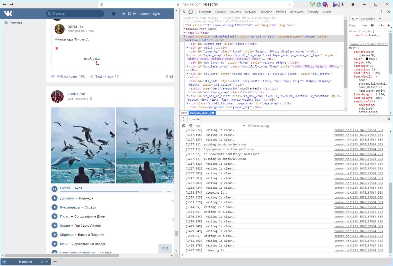
Task: Open the notifications bell
Action: [x=114, y=14]
